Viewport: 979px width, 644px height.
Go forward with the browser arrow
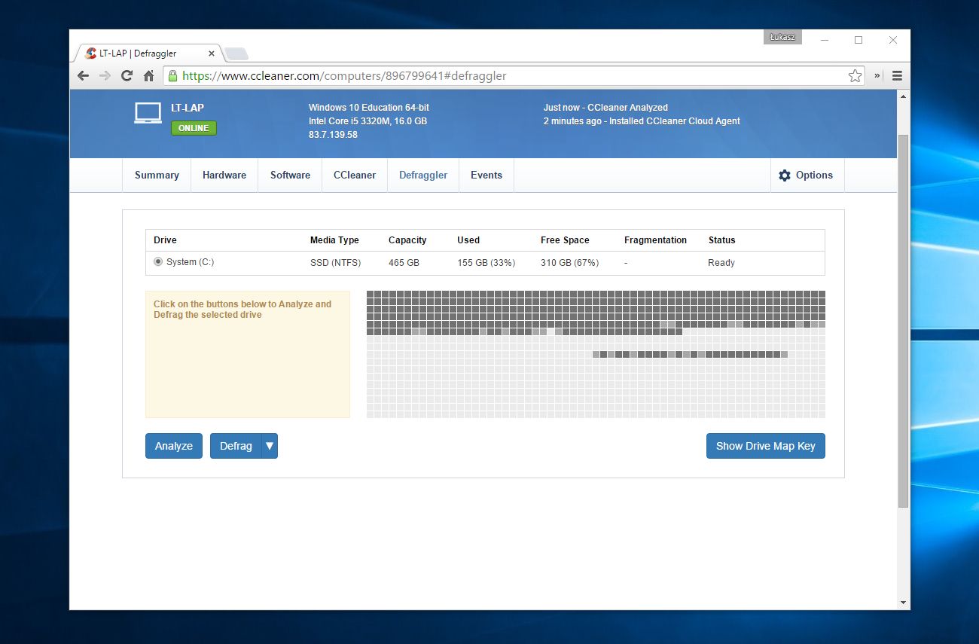coord(105,76)
